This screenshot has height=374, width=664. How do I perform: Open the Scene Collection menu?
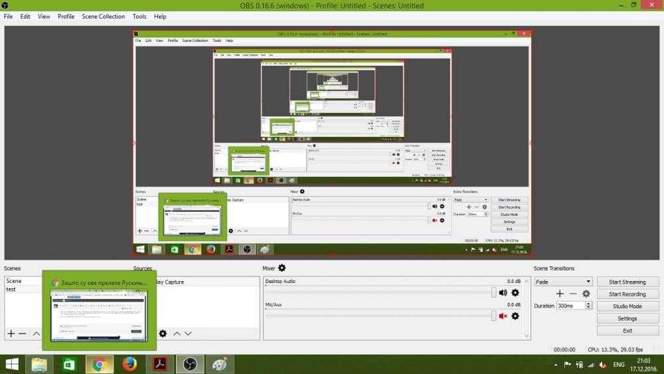pos(104,17)
